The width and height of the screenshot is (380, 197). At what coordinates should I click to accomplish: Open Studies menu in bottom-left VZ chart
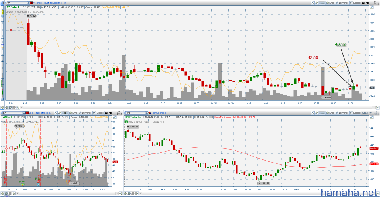(99, 113)
